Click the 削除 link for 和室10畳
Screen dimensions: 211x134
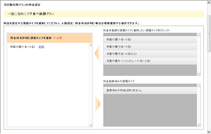(41, 47)
